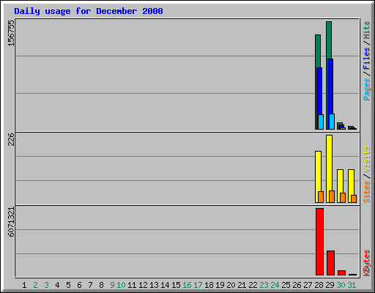
Task: Select the cyan Pages bar for day 28
Action: pyautogui.click(x=321, y=122)
